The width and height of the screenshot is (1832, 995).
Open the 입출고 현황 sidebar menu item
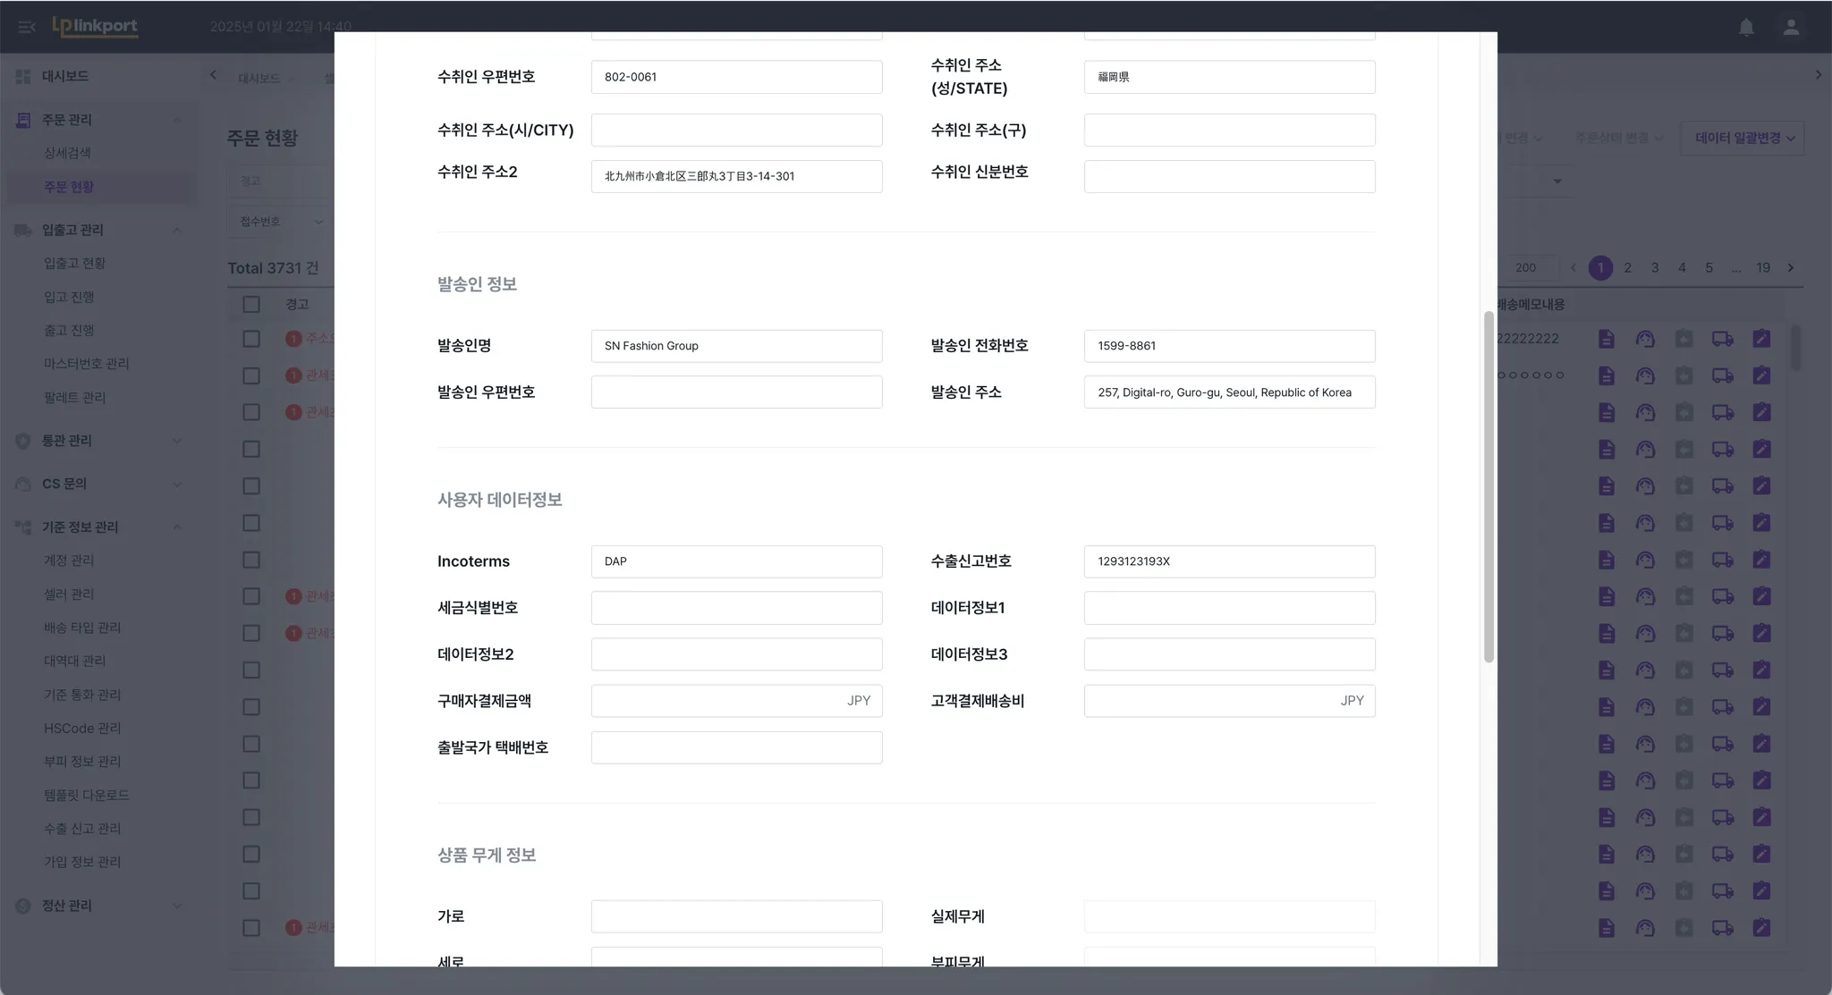coord(75,264)
